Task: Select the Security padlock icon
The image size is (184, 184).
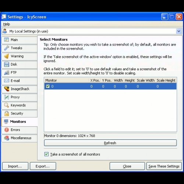Action: [x=7, y=113]
